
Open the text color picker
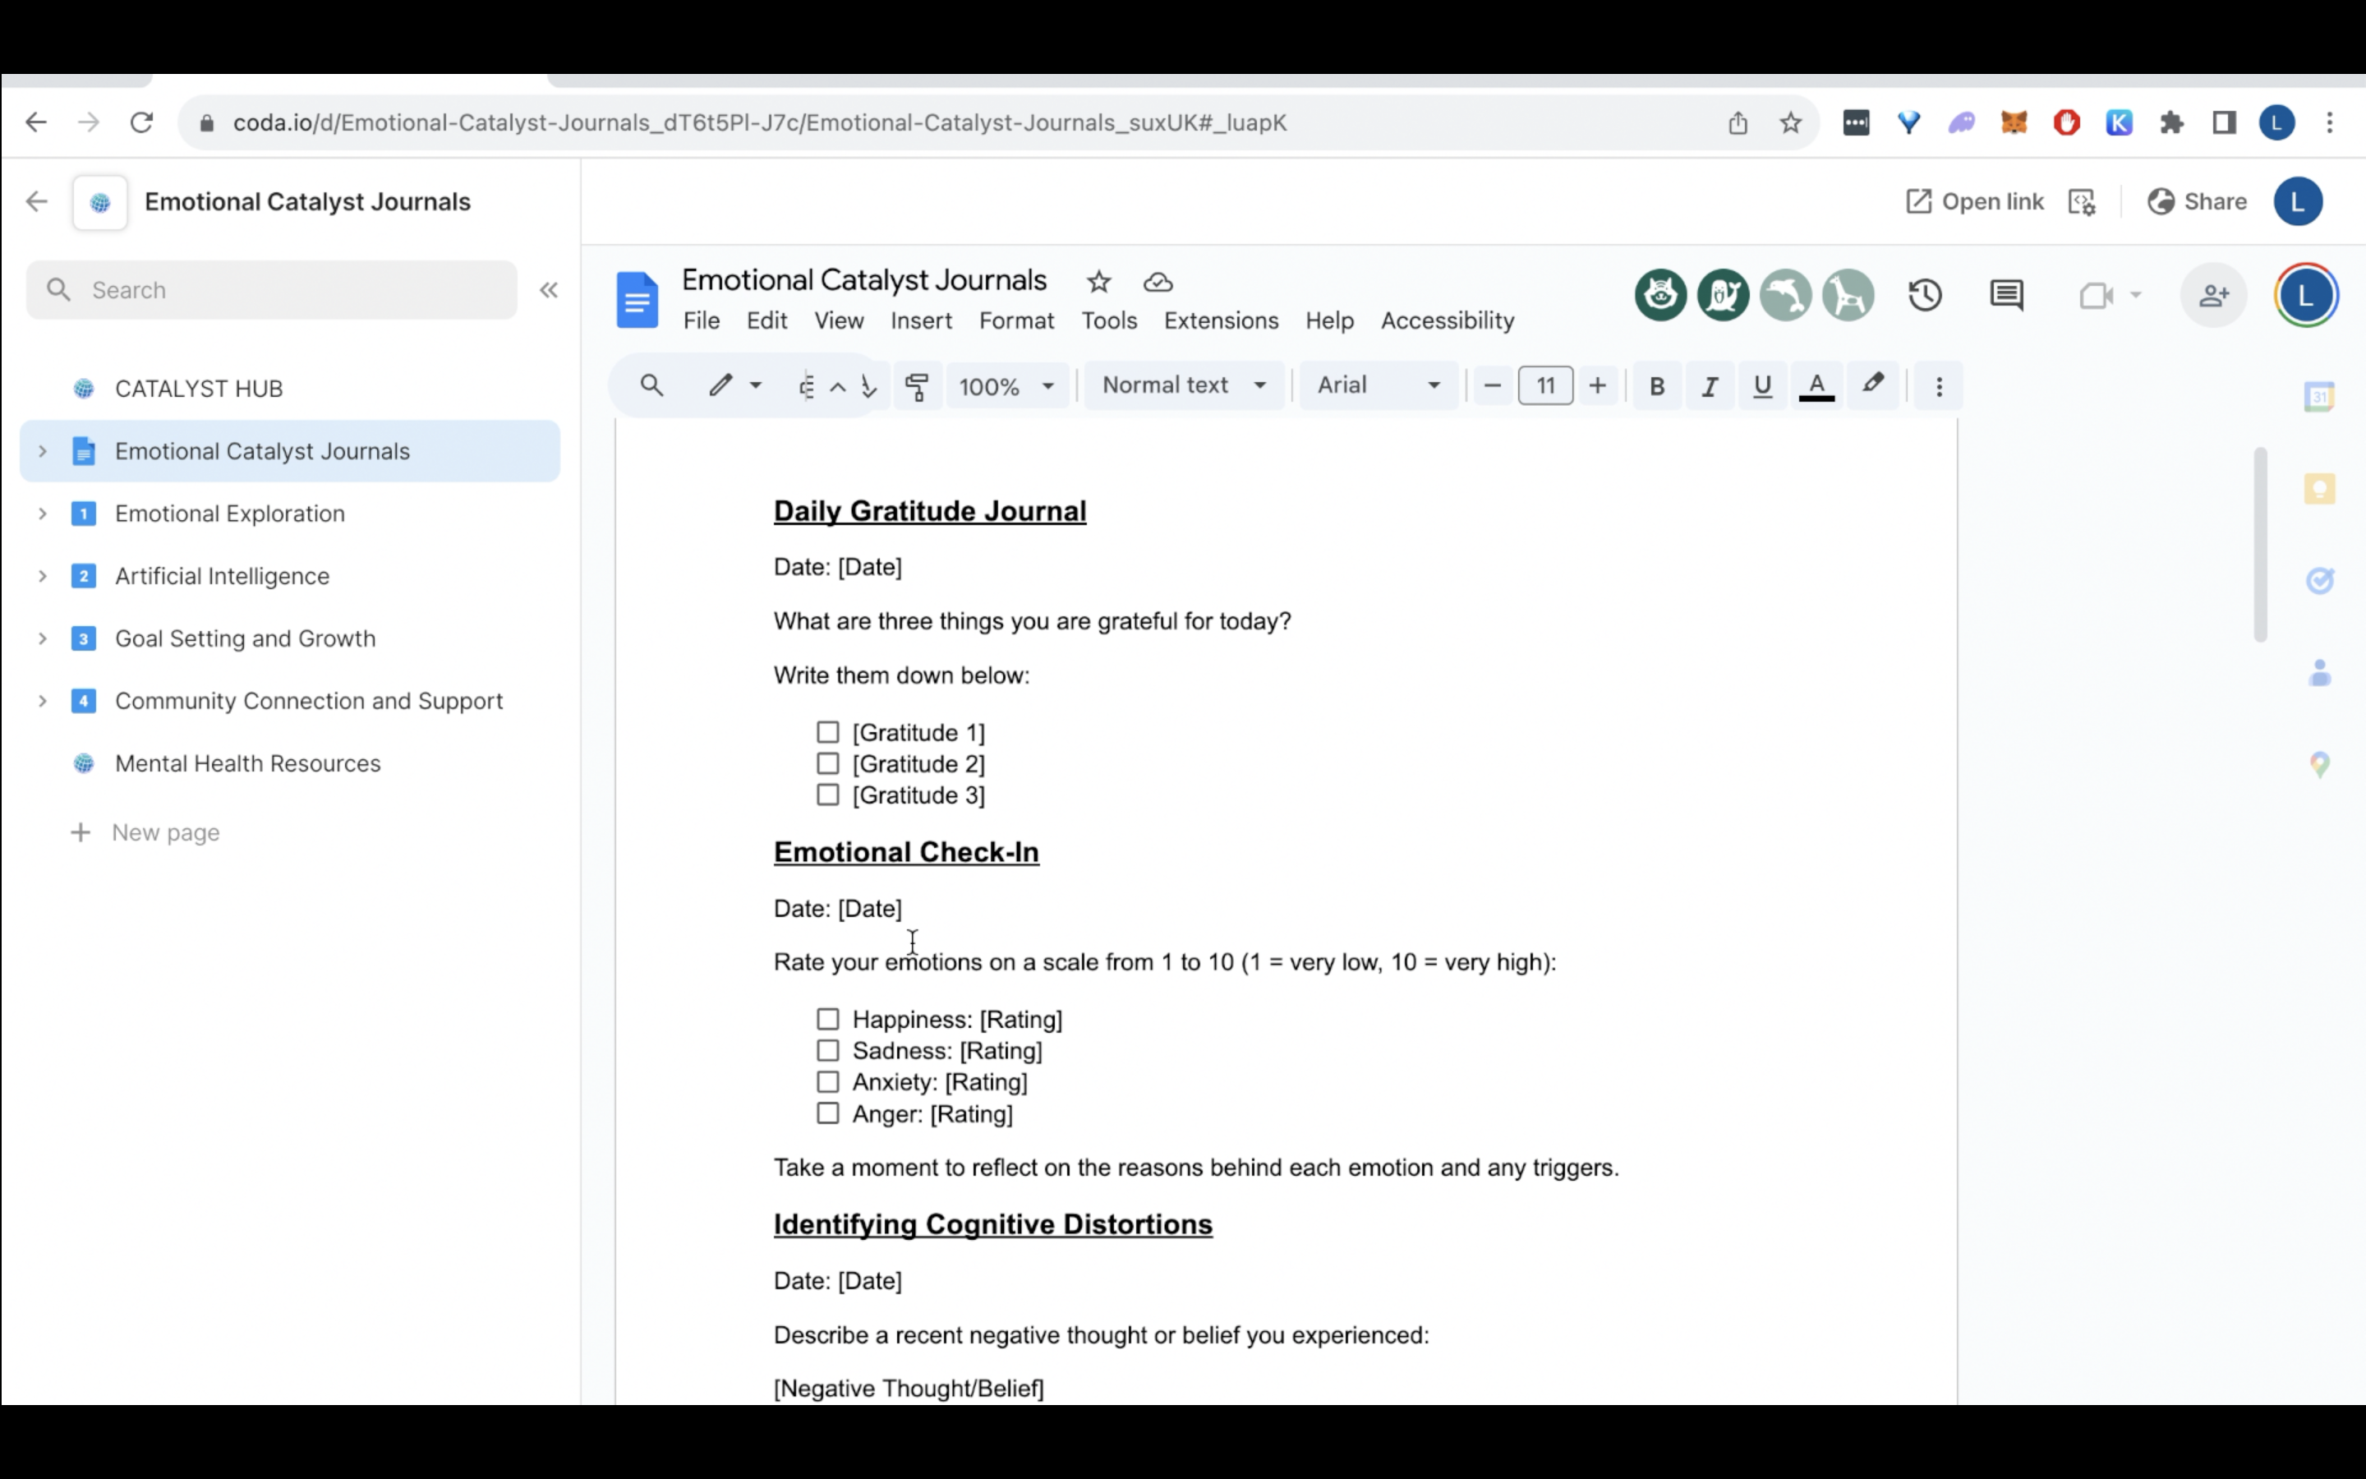pos(1816,386)
